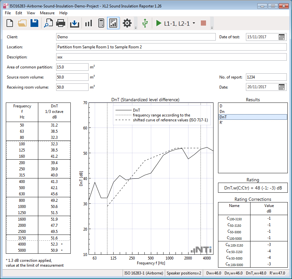This screenshot has height=279, width=292.
Task: Stop measurement with the red square
Action: tap(203, 23)
